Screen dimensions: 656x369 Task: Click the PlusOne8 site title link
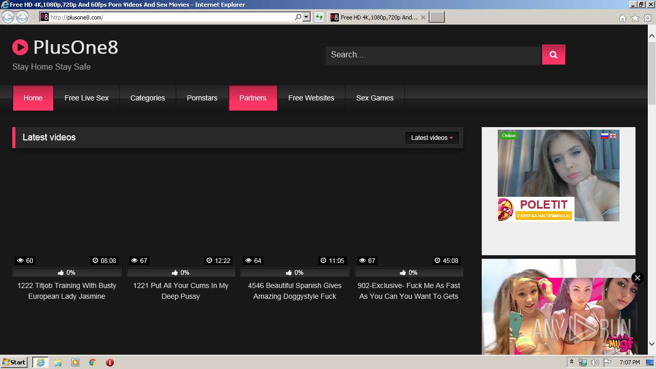(76, 47)
